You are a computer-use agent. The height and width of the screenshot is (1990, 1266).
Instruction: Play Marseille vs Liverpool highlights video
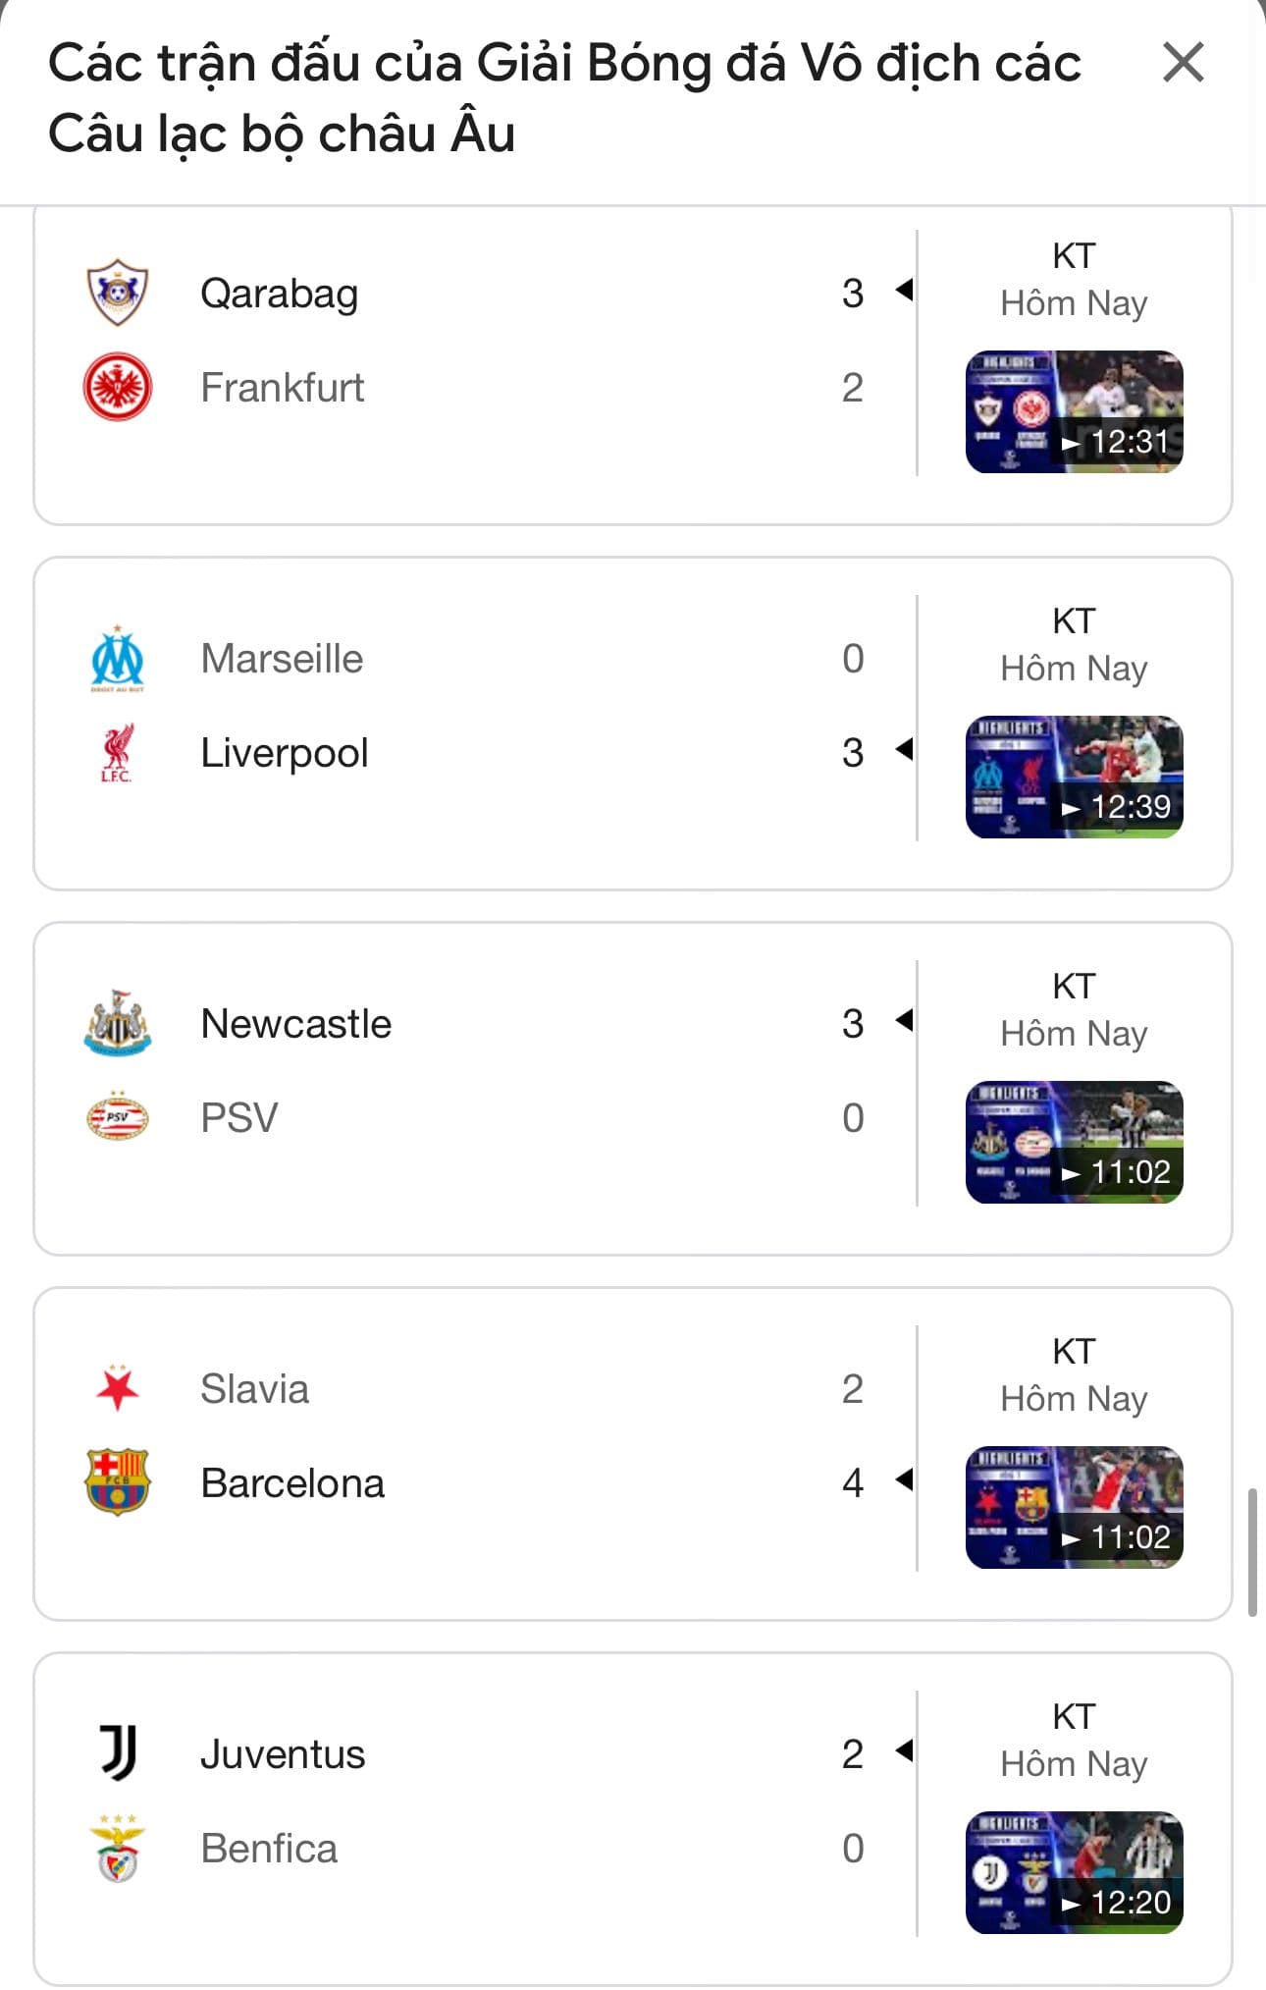[x=1074, y=778]
